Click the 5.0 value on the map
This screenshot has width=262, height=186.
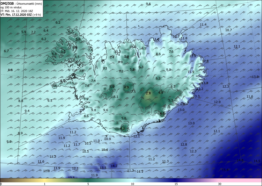tap(112, 87)
